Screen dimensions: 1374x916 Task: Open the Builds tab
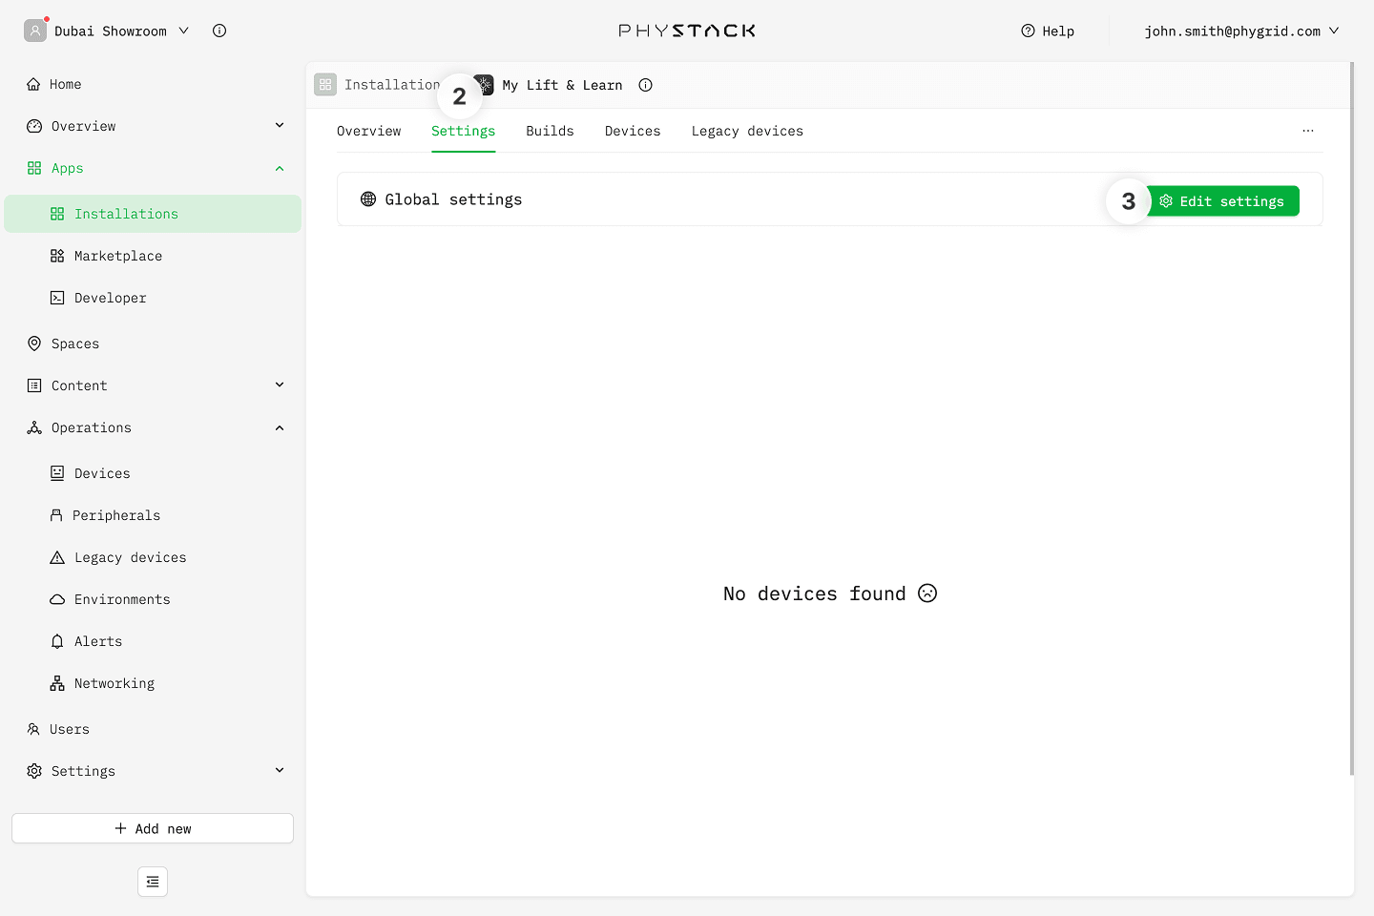pyautogui.click(x=551, y=131)
